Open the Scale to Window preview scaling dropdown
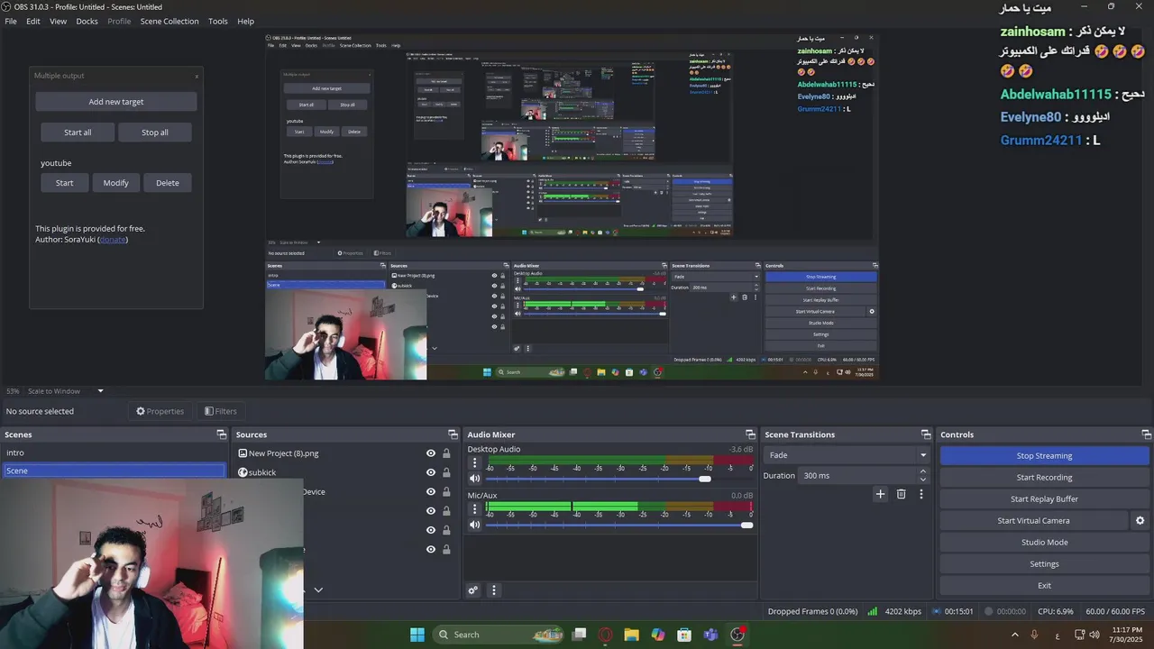The width and height of the screenshot is (1154, 649). click(65, 391)
